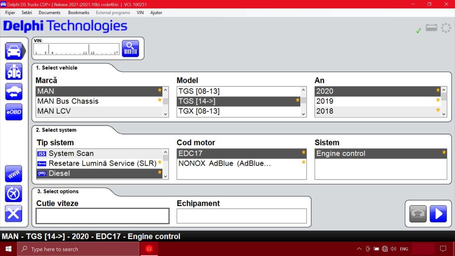Open the eOBD generic diagnostics icon
The width and height of the screenshot is (455, 256).
pos(14,112)
